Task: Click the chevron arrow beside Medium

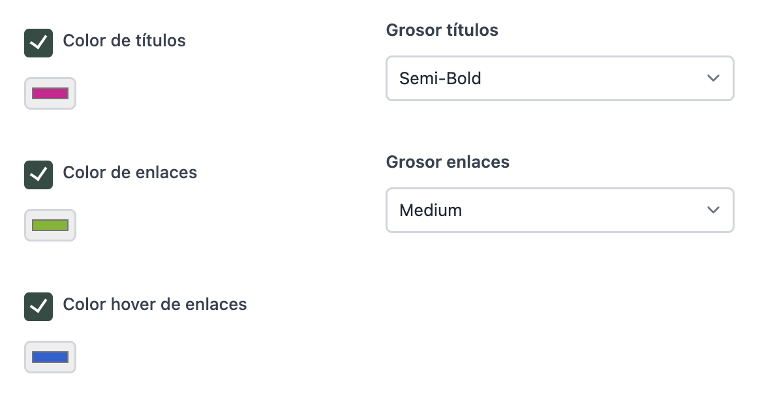Action: [713, 210]
